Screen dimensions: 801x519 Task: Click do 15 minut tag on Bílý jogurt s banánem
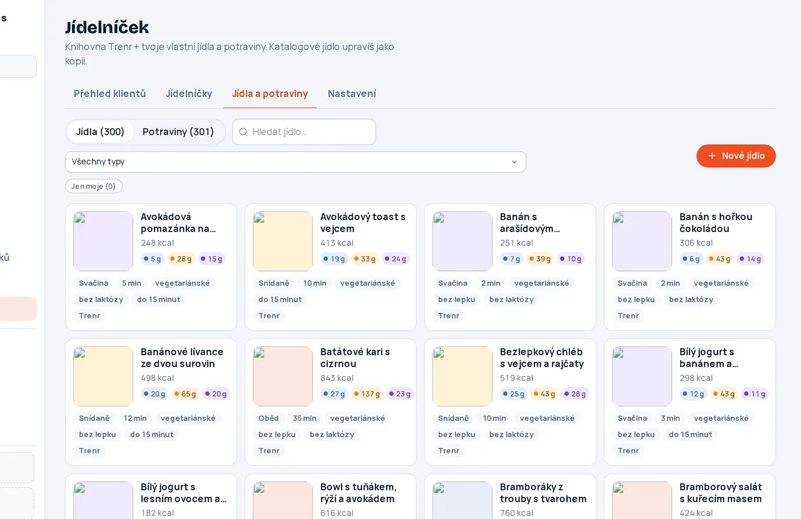click(x=691, y=434)
